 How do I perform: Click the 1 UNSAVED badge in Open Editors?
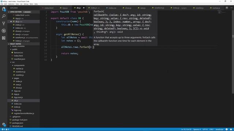pos(27,12)
